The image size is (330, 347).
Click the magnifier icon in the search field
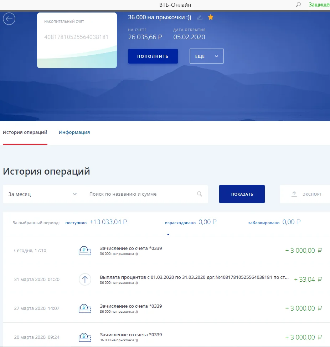point(200,194)
